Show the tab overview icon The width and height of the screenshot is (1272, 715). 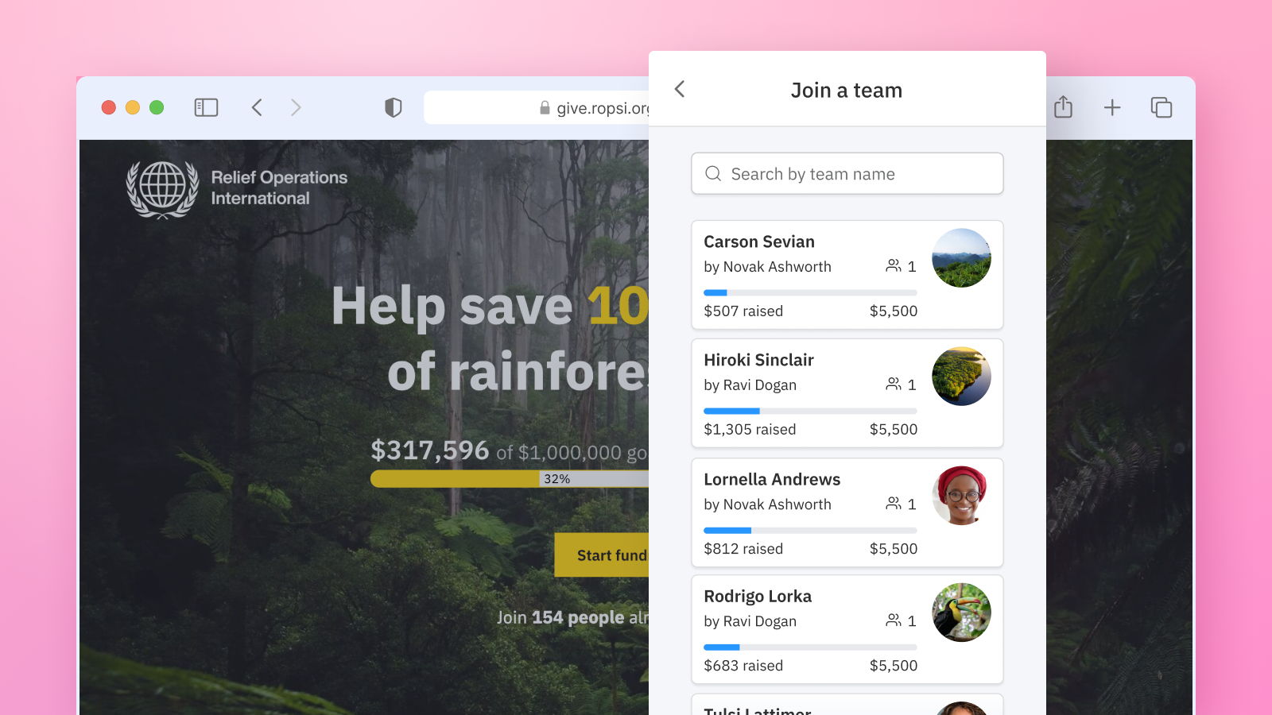[1161, 107]
